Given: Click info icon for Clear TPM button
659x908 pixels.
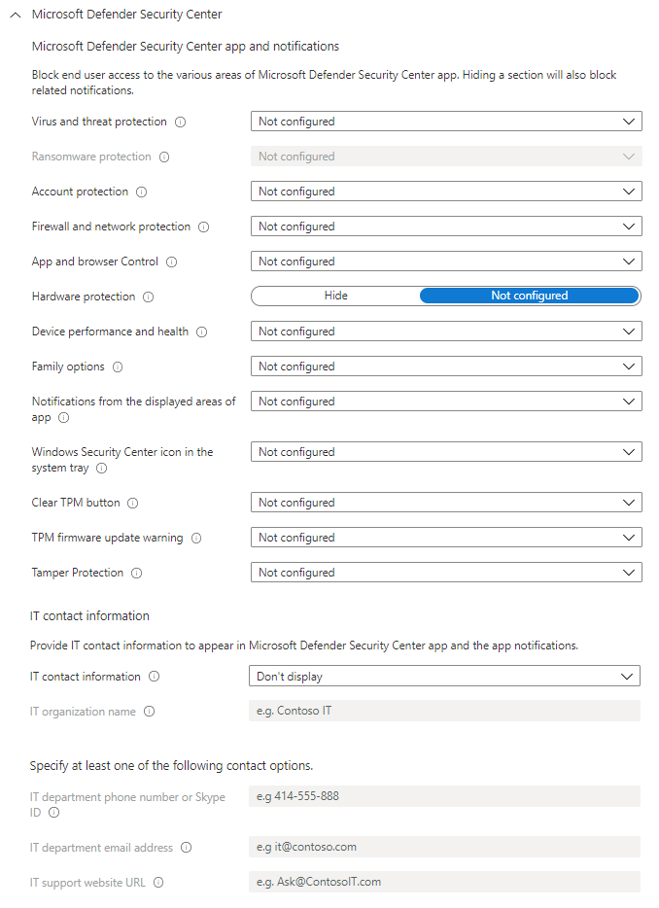Looking at the screenshot, I should (x=133, y=504).
